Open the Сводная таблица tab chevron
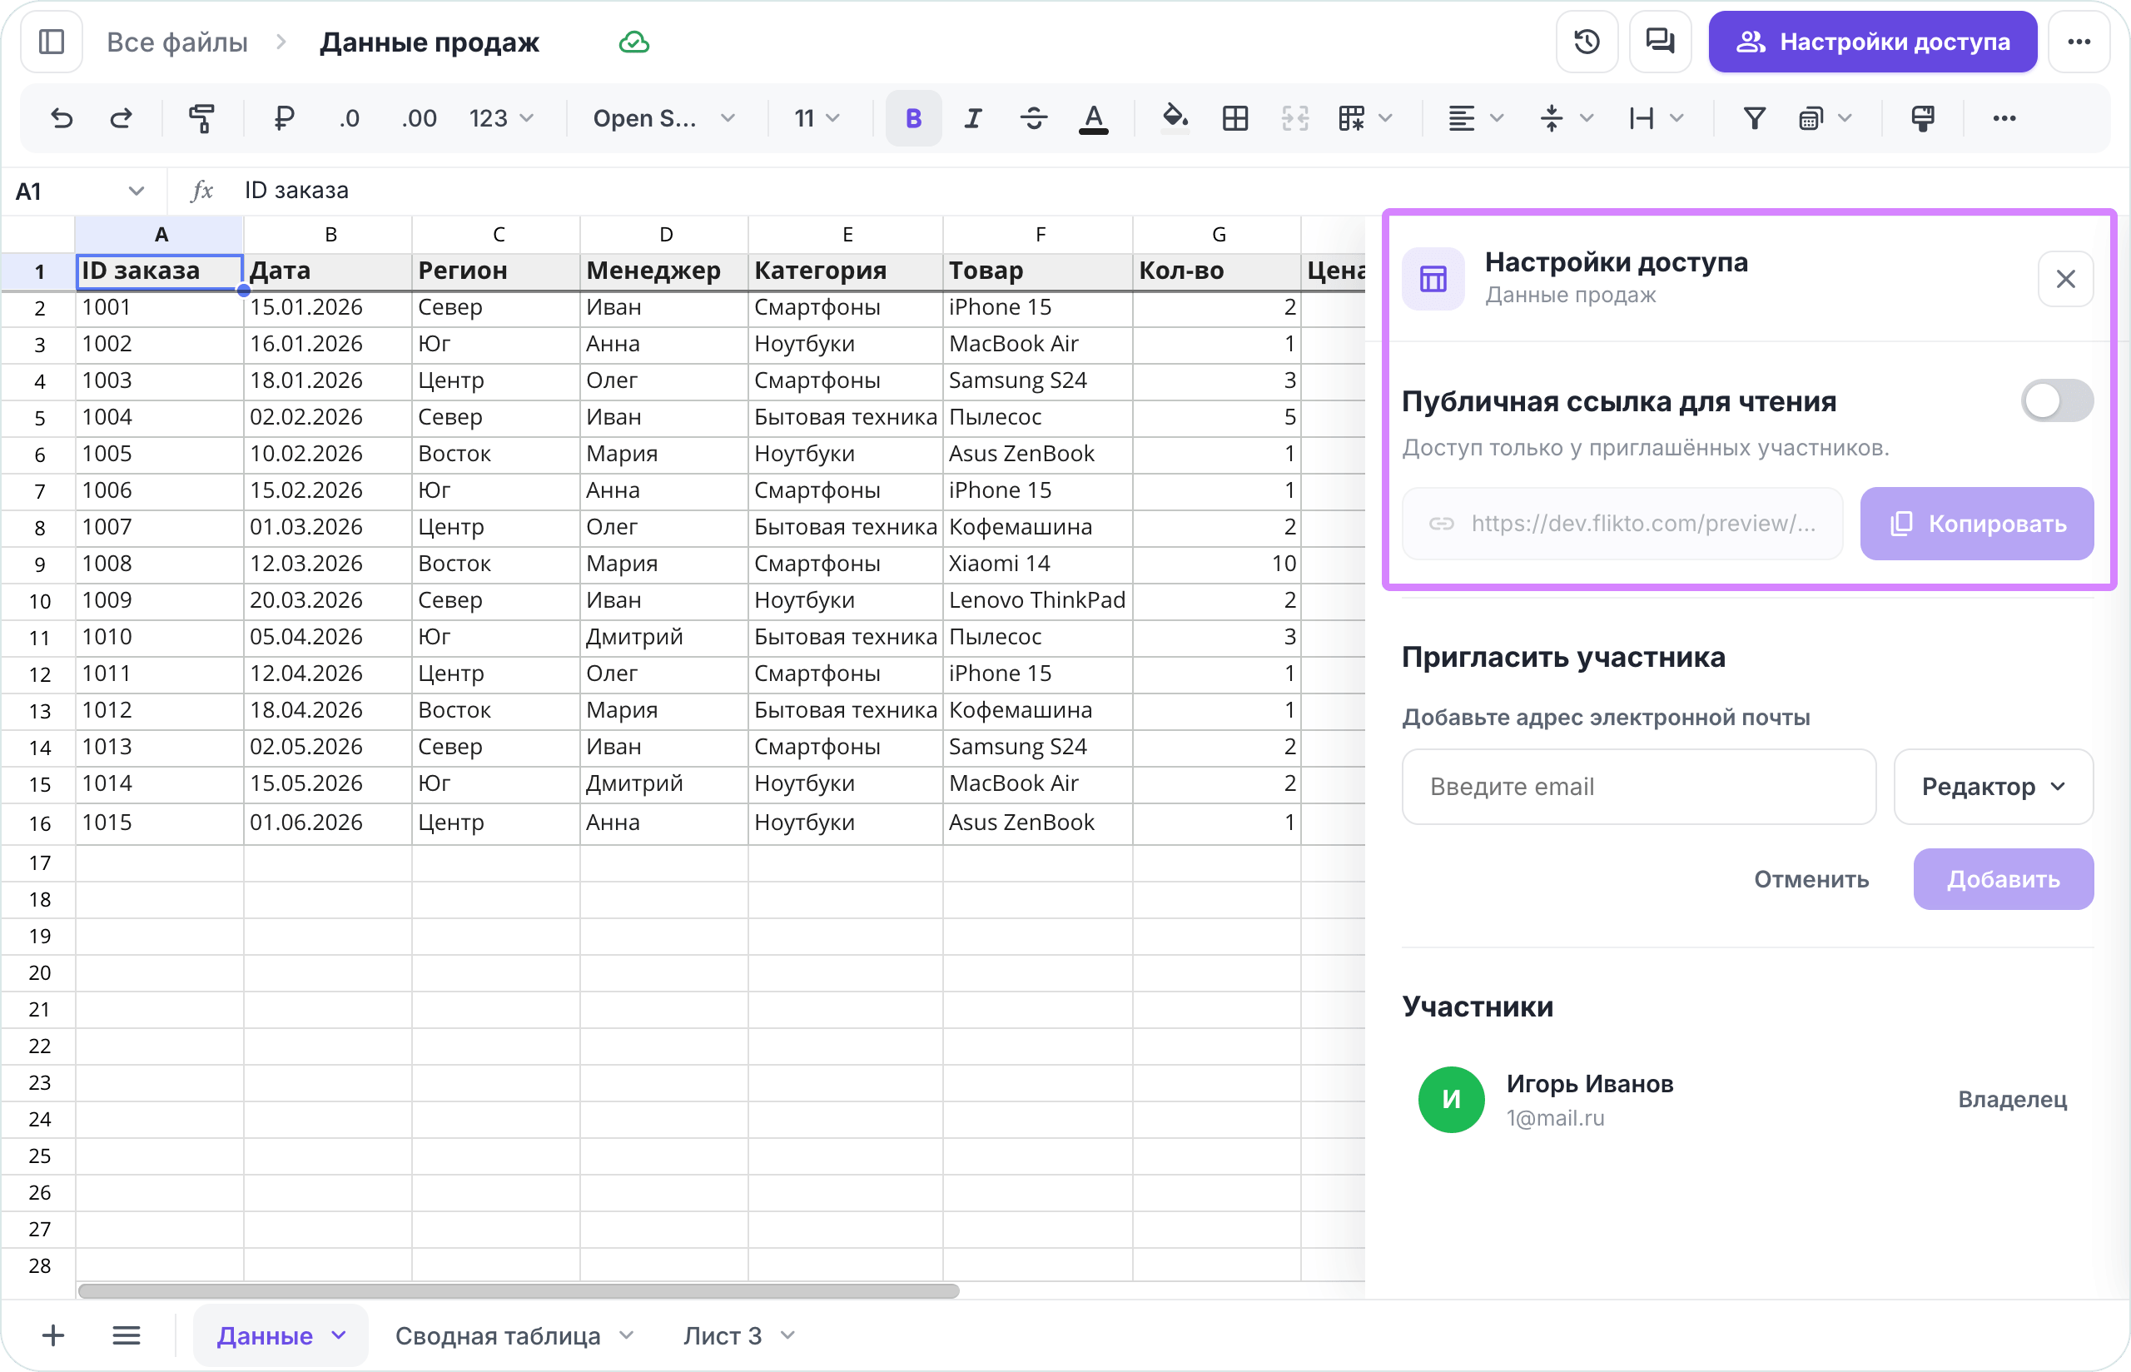This screenshot has height=1372, width=2131. [x=626, y=1335]
